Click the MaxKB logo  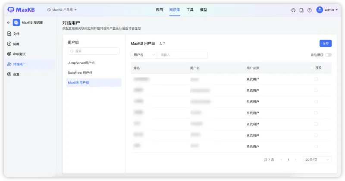(21, 9)
